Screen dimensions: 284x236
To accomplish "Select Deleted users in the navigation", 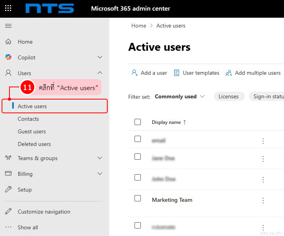I will coord(34,144).
